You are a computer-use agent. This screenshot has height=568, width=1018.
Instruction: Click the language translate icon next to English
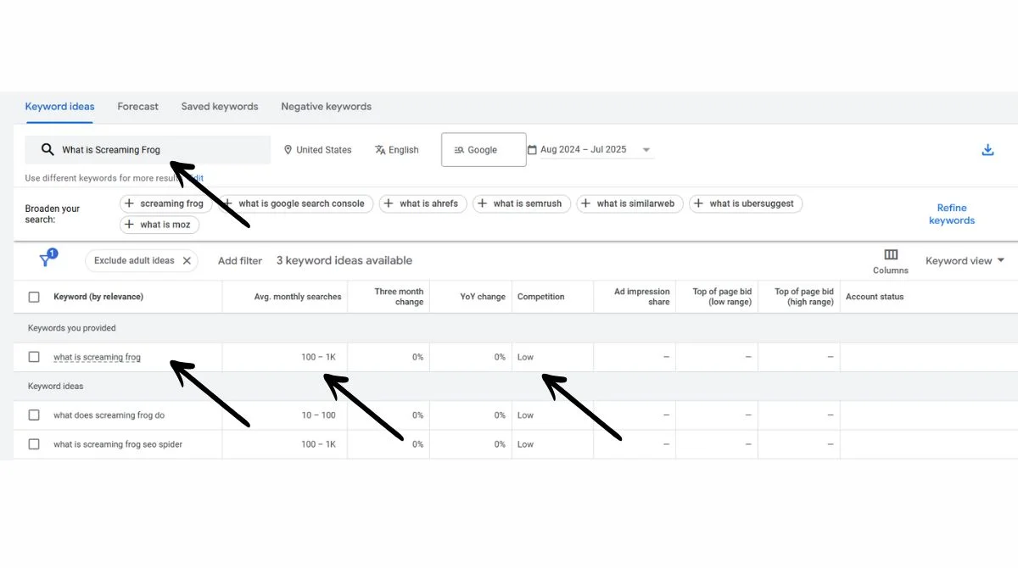[x=380, y=149]
